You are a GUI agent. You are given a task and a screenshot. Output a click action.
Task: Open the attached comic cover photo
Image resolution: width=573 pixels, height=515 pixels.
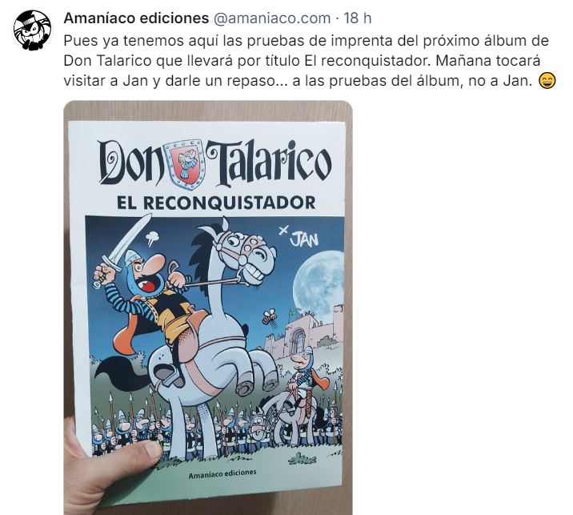[x=208, y=308]
